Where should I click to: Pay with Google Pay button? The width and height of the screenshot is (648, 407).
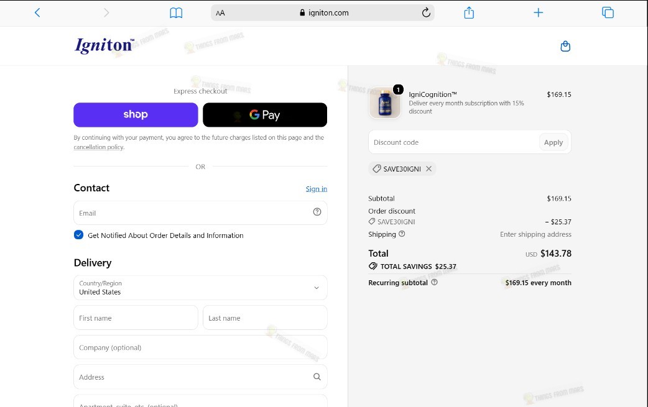pos(265,115)
